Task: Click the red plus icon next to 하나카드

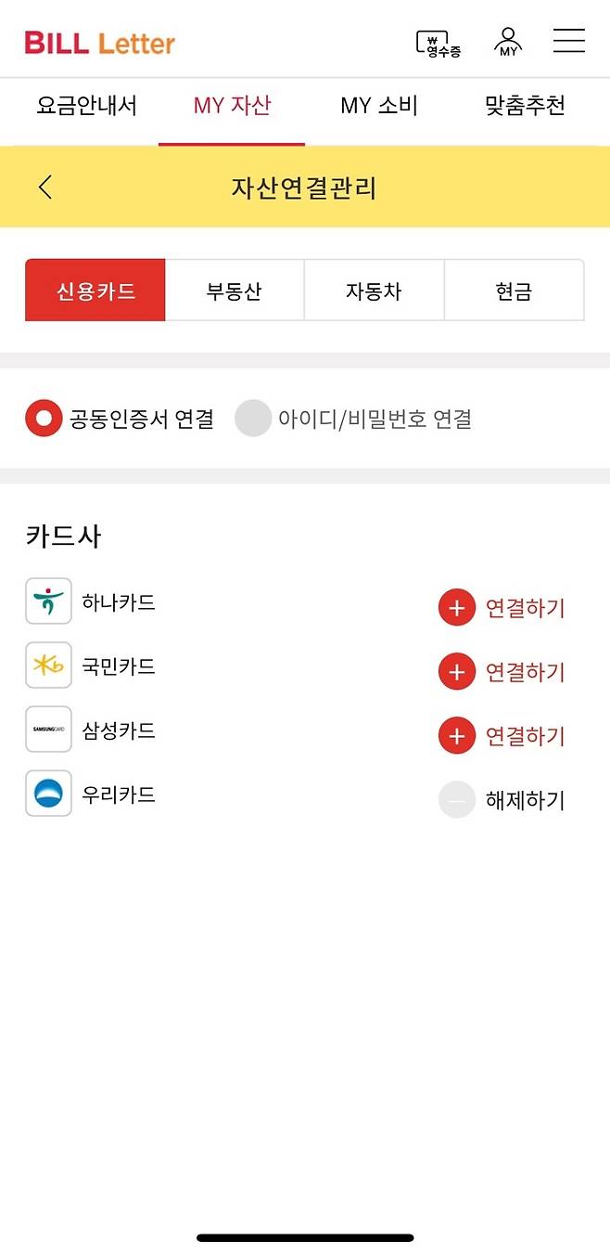Action: 455,607
